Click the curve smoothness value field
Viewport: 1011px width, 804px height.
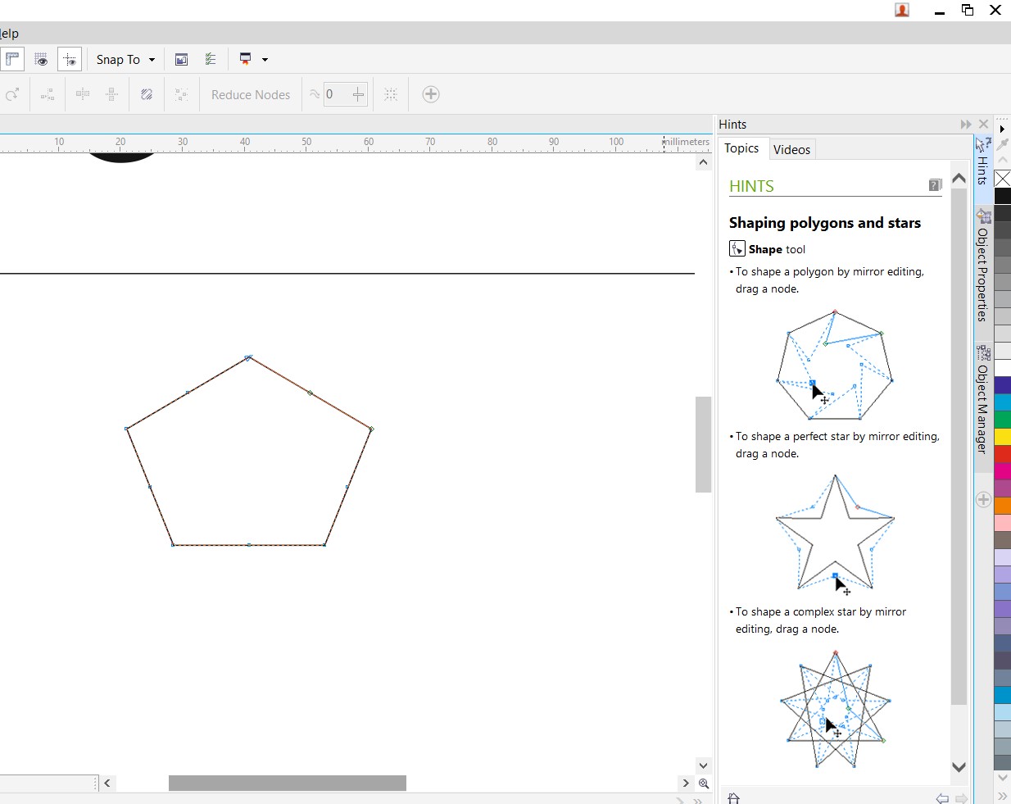tap(336, 94)
